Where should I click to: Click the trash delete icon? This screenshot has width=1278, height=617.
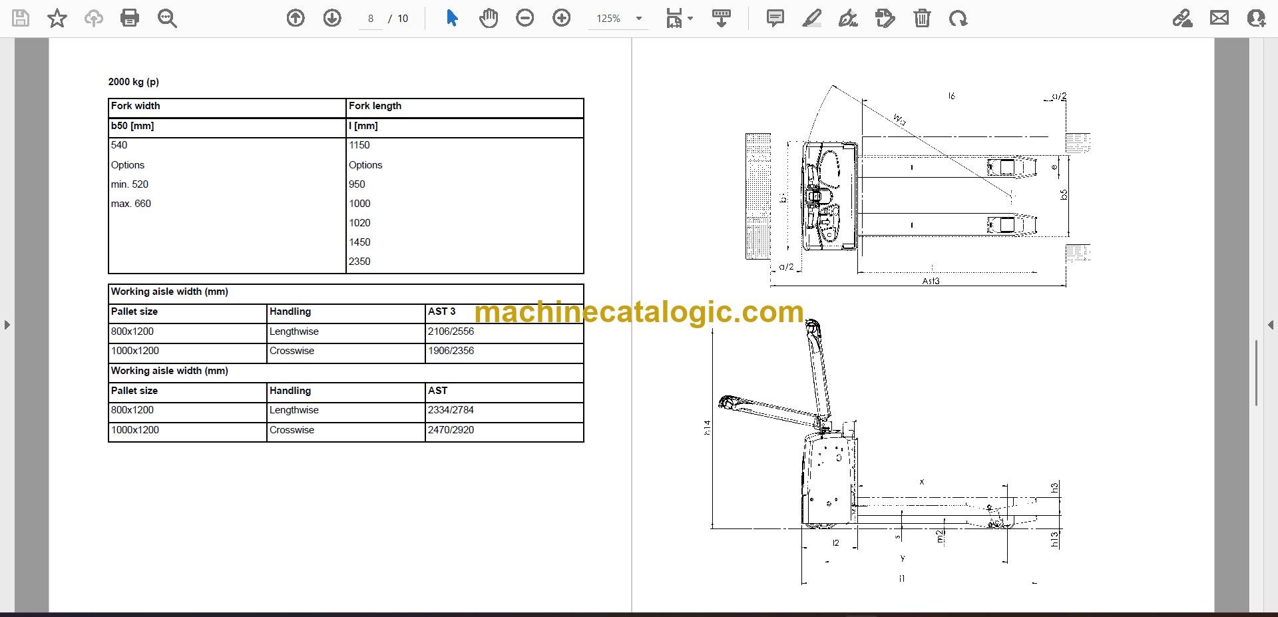[x=922, y=18]
